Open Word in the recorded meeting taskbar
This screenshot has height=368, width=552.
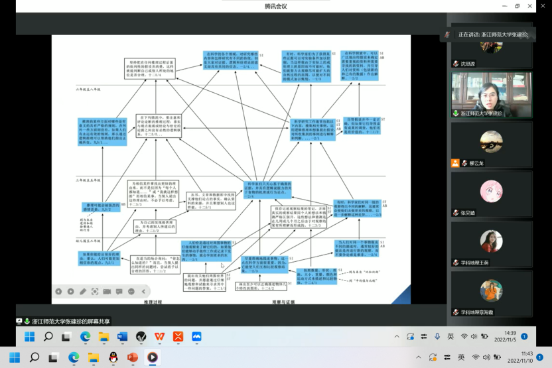point(122,337)
